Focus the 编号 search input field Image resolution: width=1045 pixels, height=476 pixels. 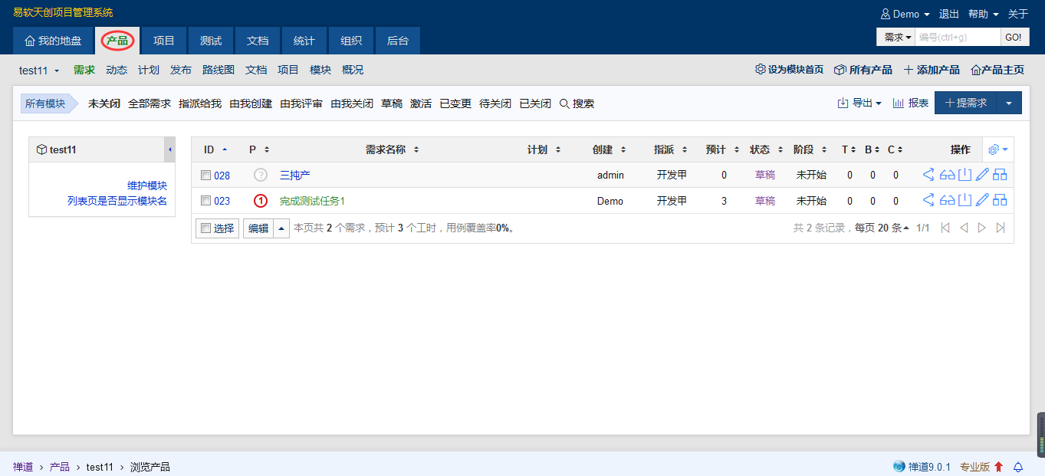958,37
